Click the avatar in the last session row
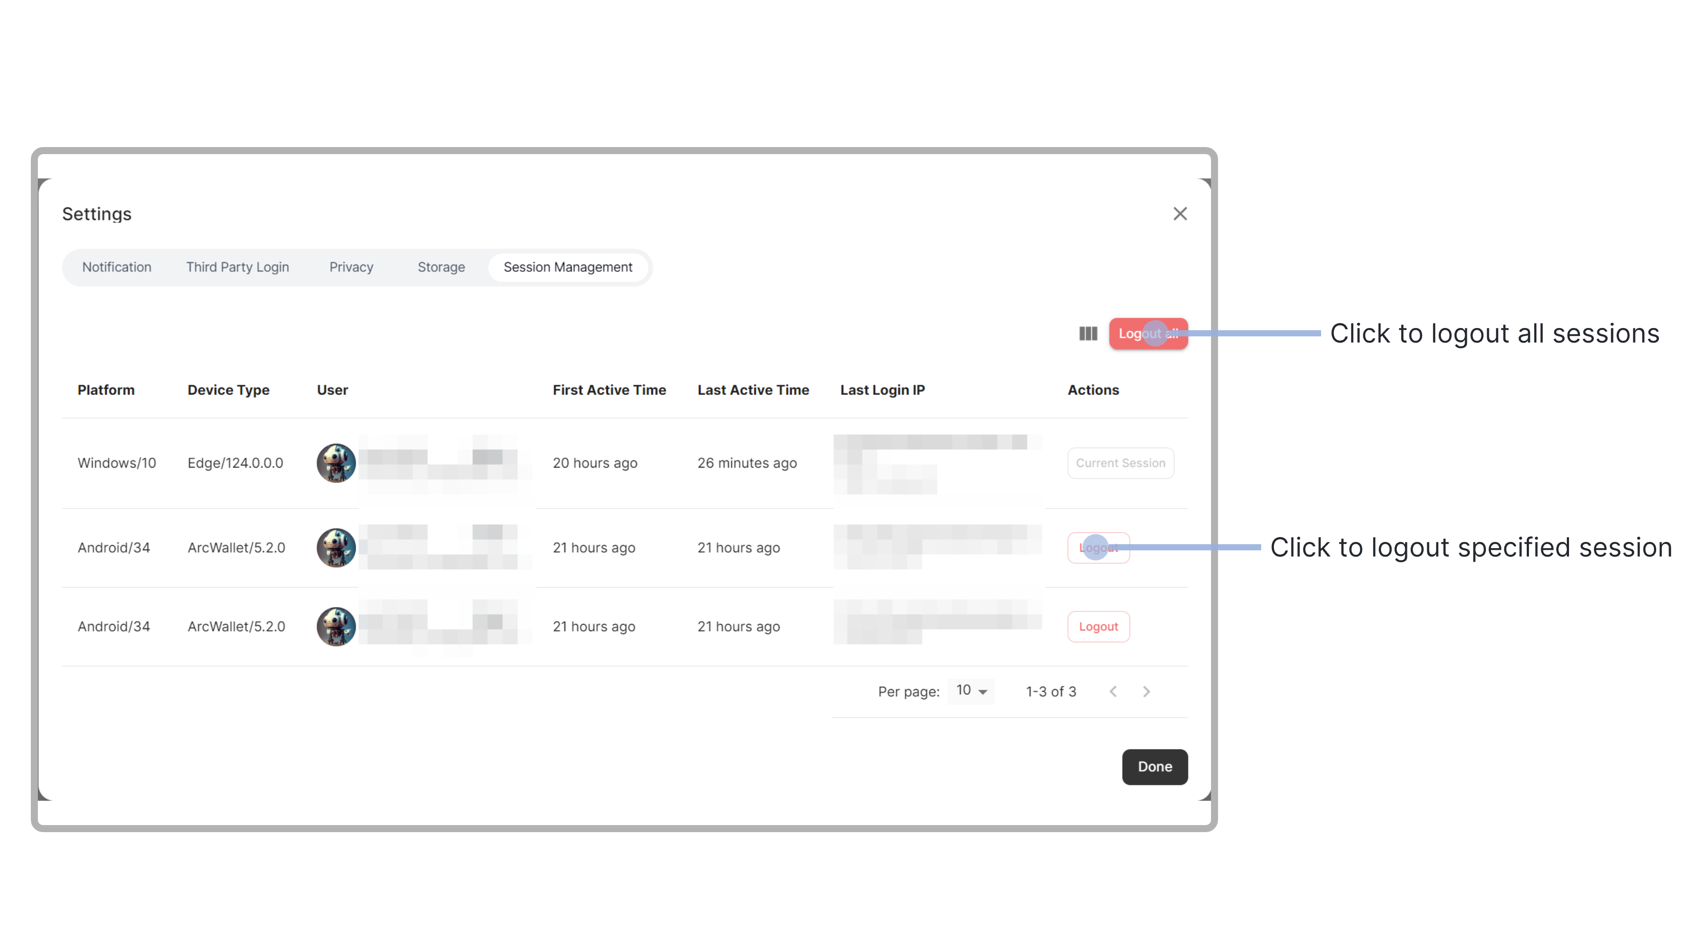The width and height of the screenshot is (1691, 951). coord(336,627)
